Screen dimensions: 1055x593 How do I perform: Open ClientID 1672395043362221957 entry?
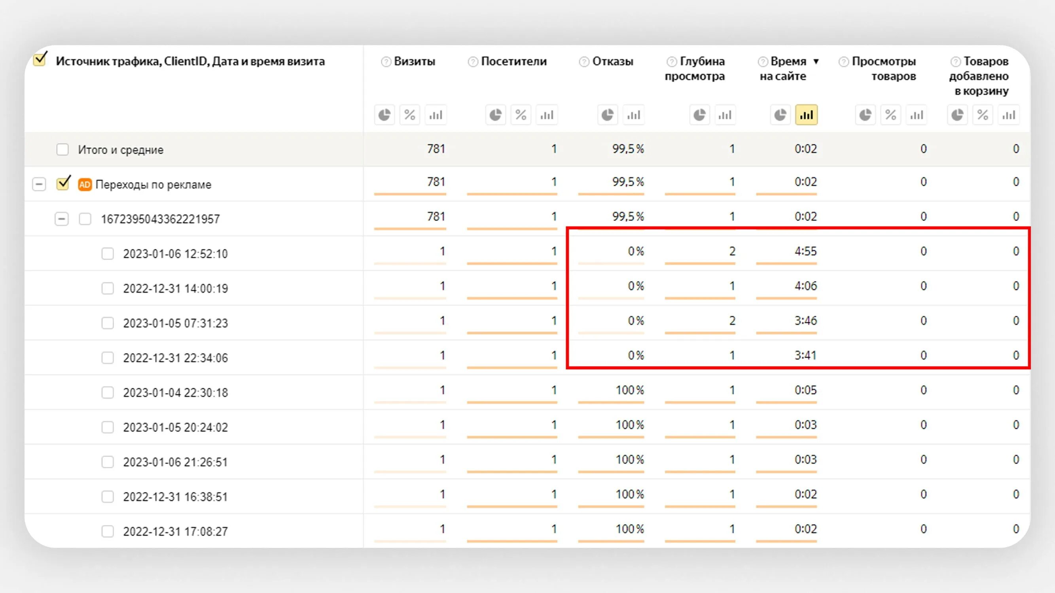click(x=160, y=219)
